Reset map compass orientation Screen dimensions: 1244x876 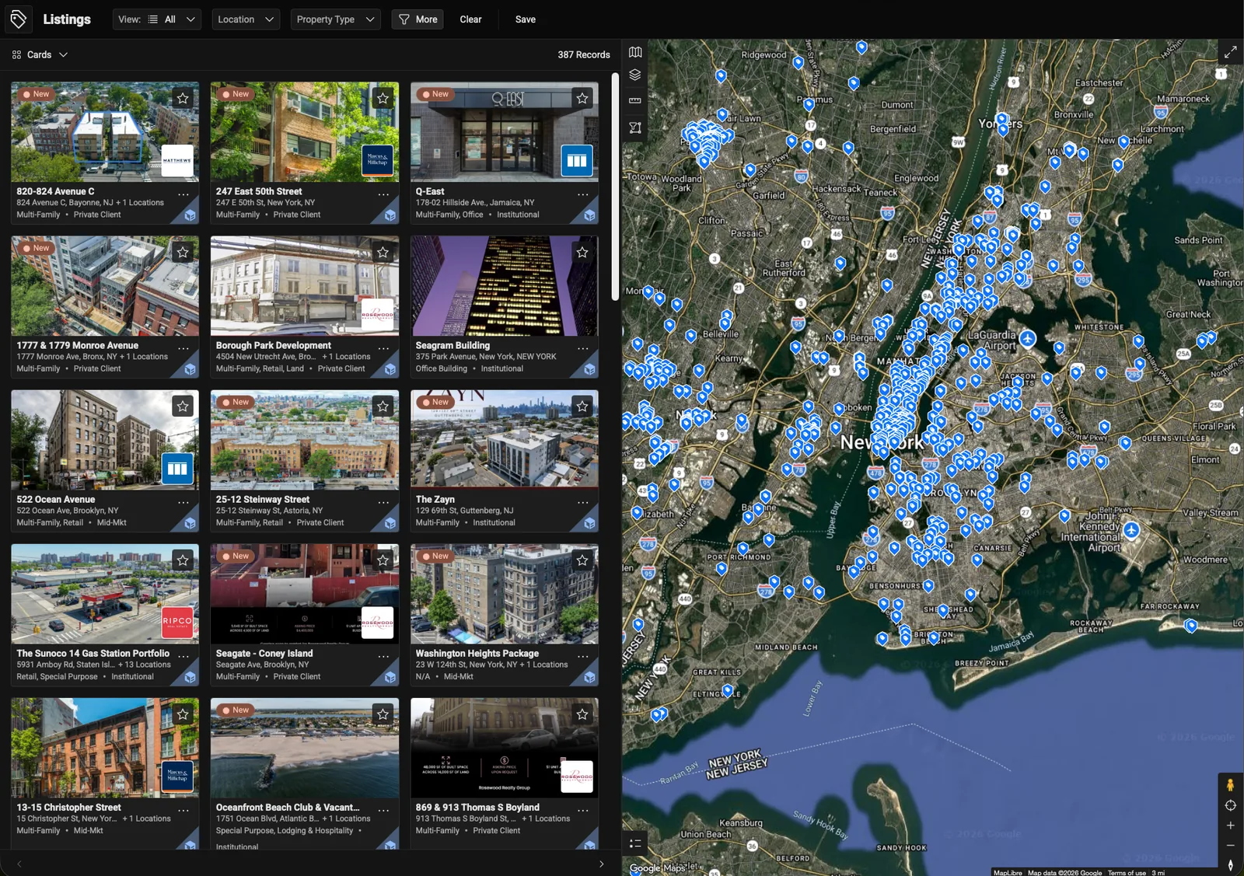pyautogui.click(x=1230, y=864)
